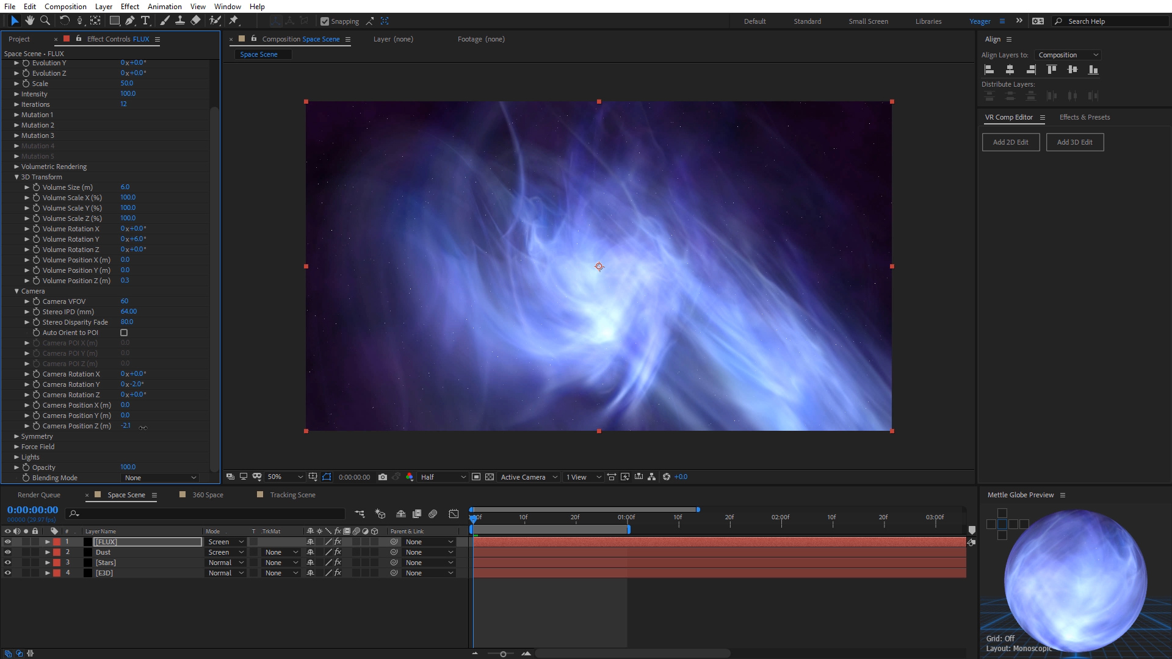Click the Add 2D Edit button
Image resolution: width=1172 pixels, height=659 pixels.
pos(1010,142)
